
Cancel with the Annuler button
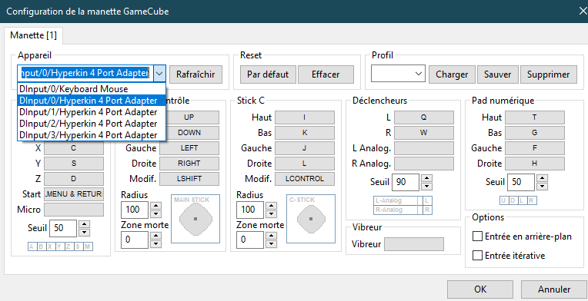tap(554, 289)
